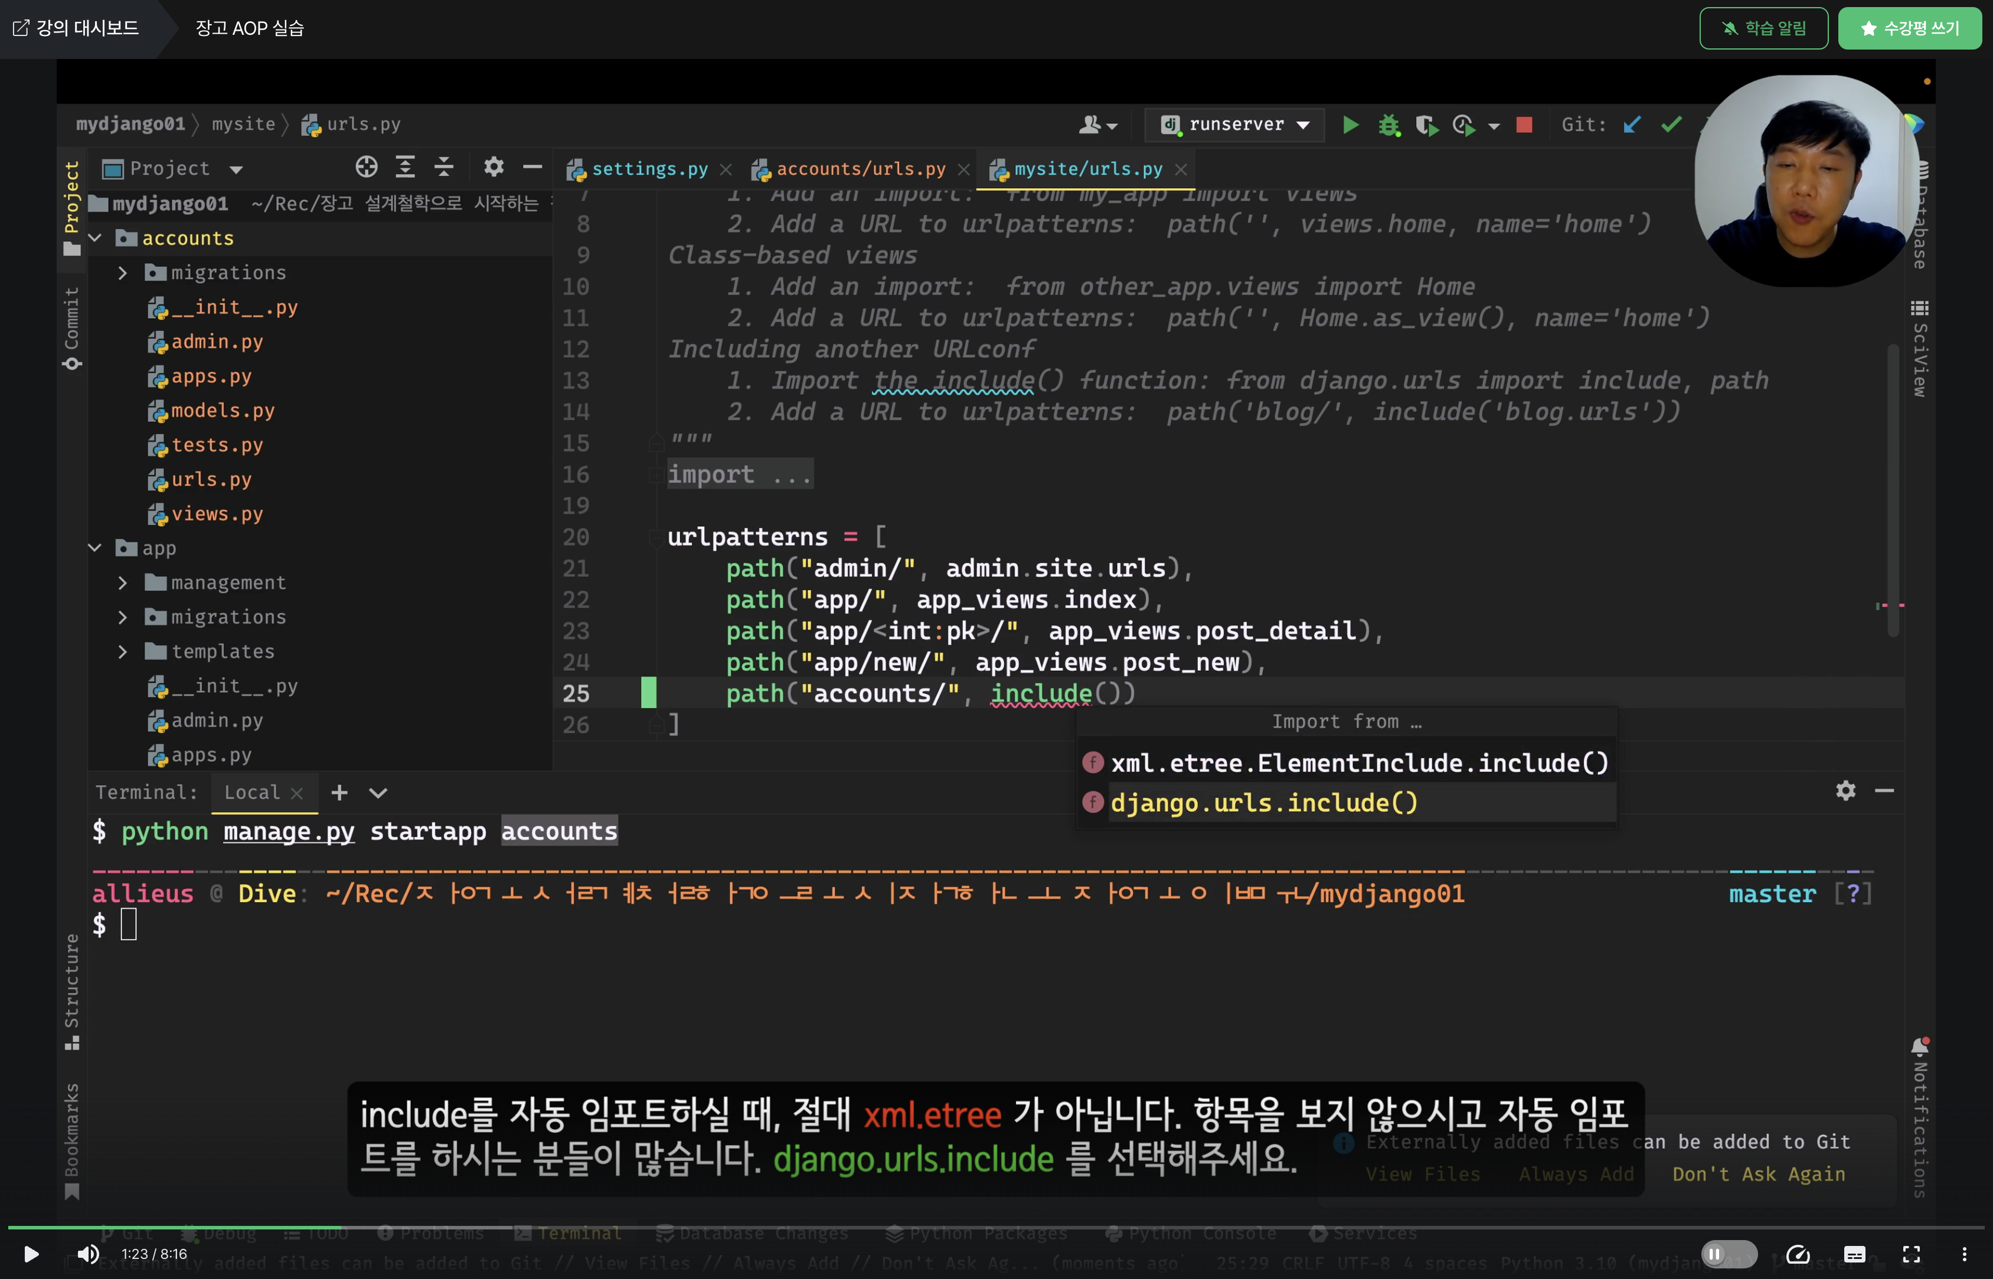Seek the video progress bar
Screen dimensions: 1993x1279
(996, 1226)
